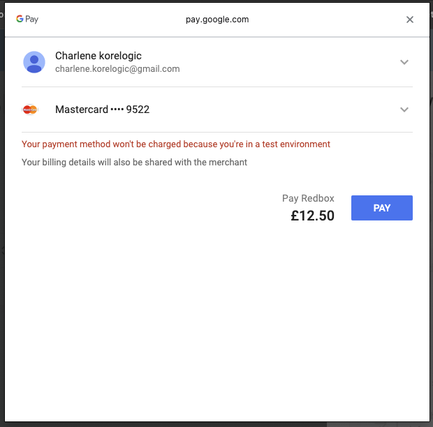Viewport: 433px width, 427px height.
Task: Click the charlene.korelogic@gmail.com email address
Action: click(x=117, y=69)
